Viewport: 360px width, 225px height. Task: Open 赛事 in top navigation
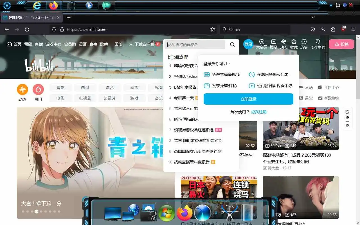pyautogui.click(x=93, y=44)
